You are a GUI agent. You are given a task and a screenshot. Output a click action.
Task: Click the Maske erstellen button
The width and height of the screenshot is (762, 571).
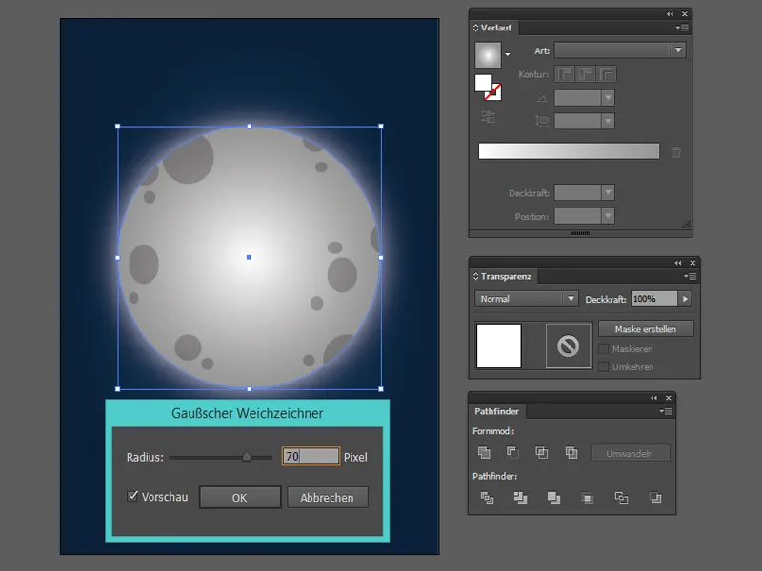coord(646,328)
